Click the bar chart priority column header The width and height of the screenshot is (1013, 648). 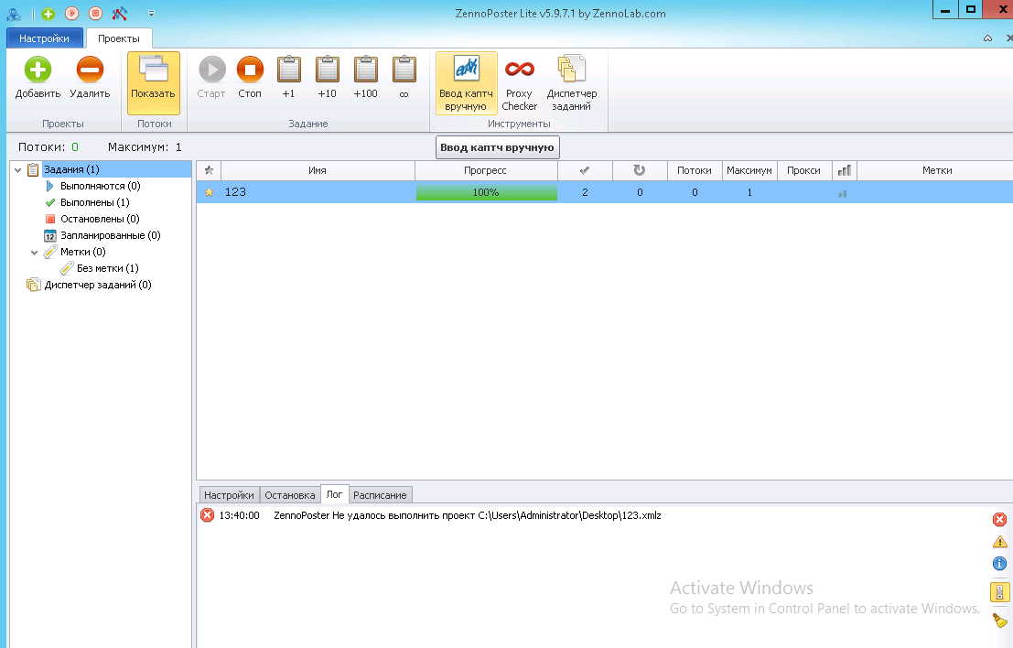[x=844, y=170]
